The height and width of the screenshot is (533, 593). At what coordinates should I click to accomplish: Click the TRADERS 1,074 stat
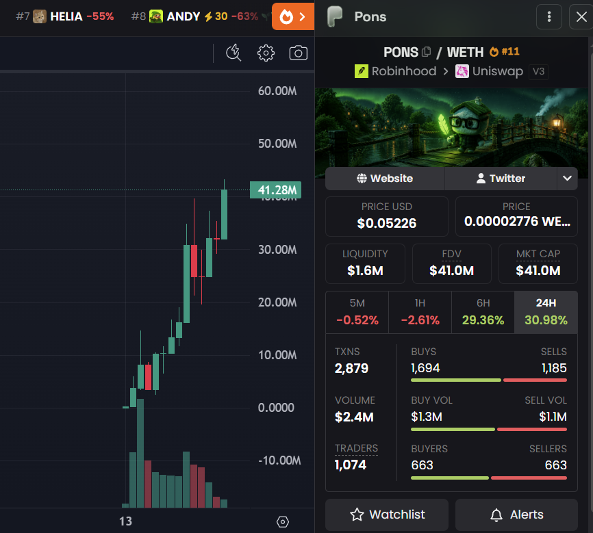[356, 457]
